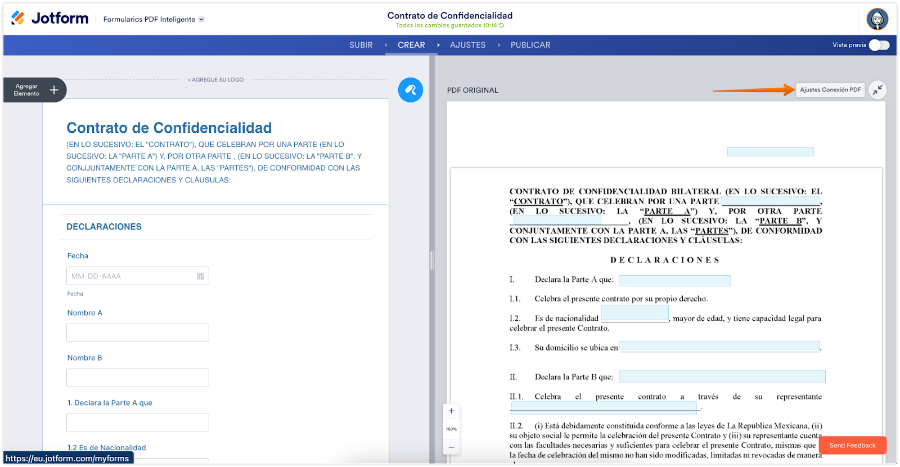Screen dimensions: 900x467
Task: Switch to the SUBIR tab
Action: click(x=361, y=45)
